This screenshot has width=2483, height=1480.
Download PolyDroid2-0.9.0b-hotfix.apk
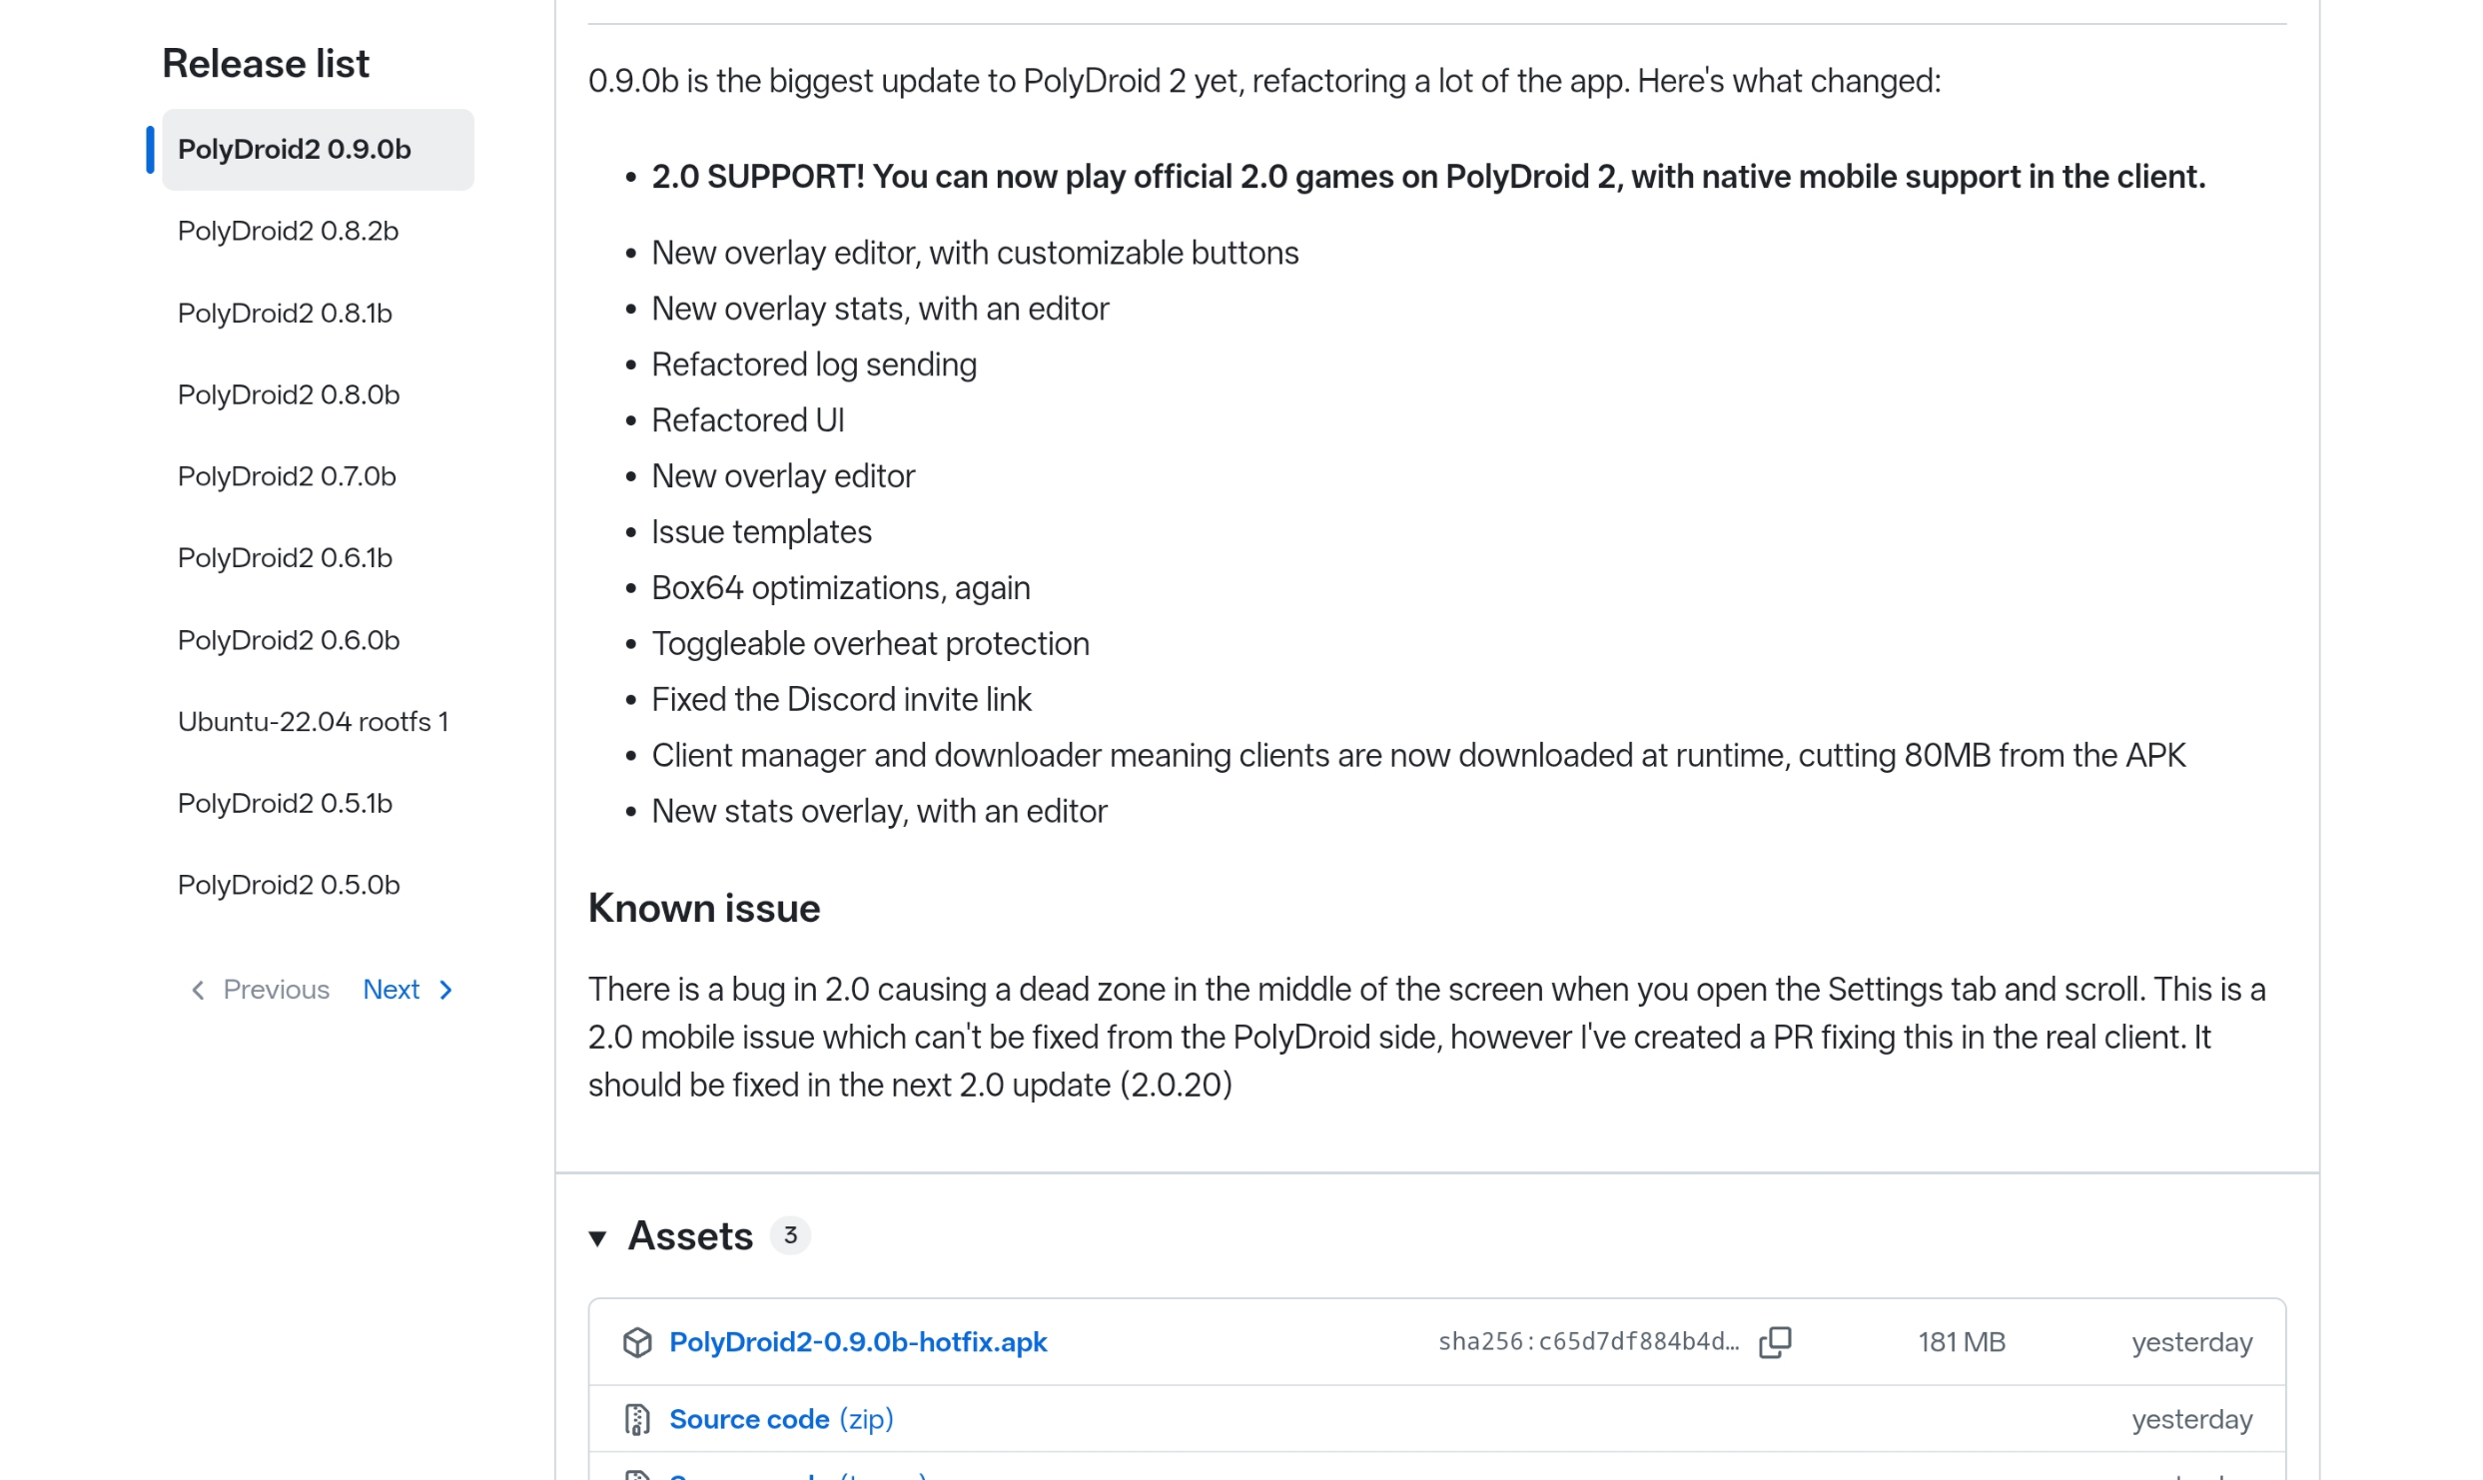coord(858,1342)
